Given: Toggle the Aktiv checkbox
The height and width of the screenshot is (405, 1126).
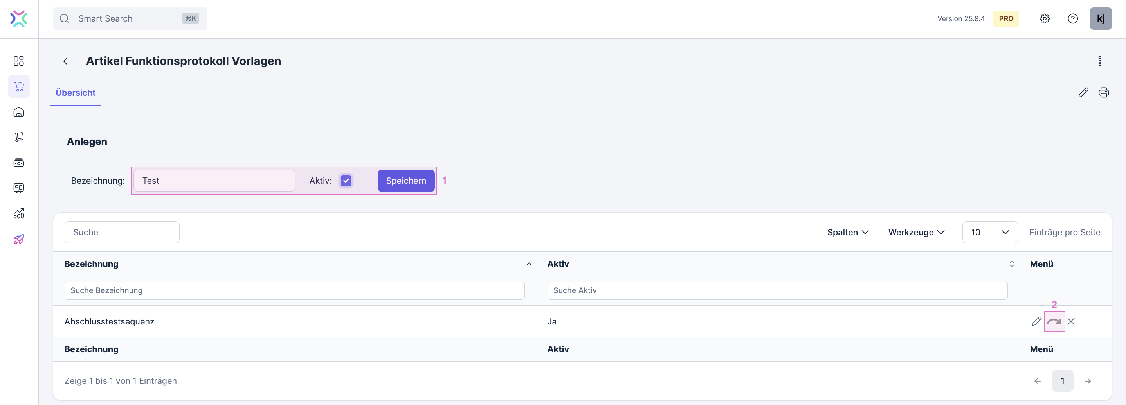Looking at the screenshot, I should pyautogui.click(x=346, y=181).
